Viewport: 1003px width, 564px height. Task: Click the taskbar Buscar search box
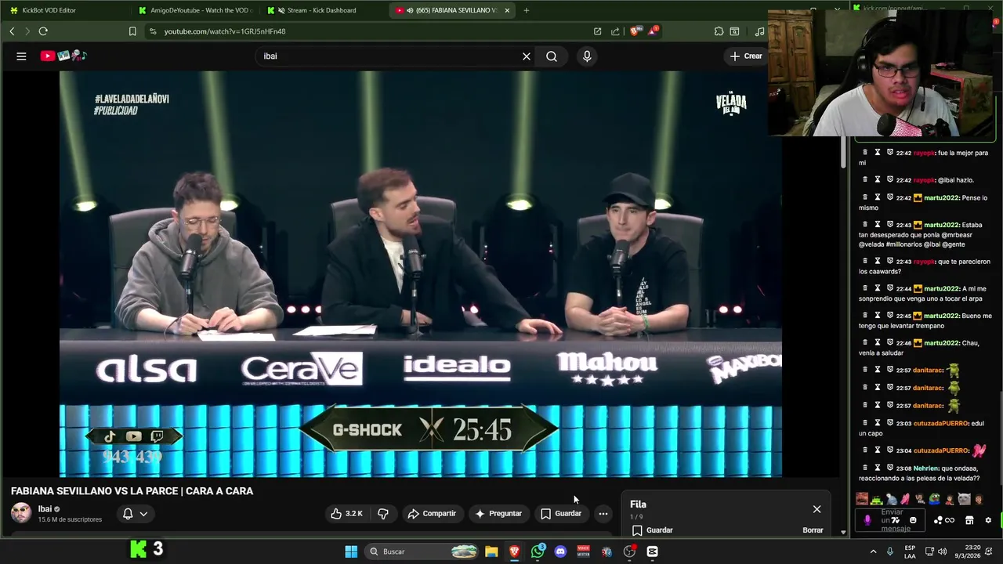click(x=423, y=551)
